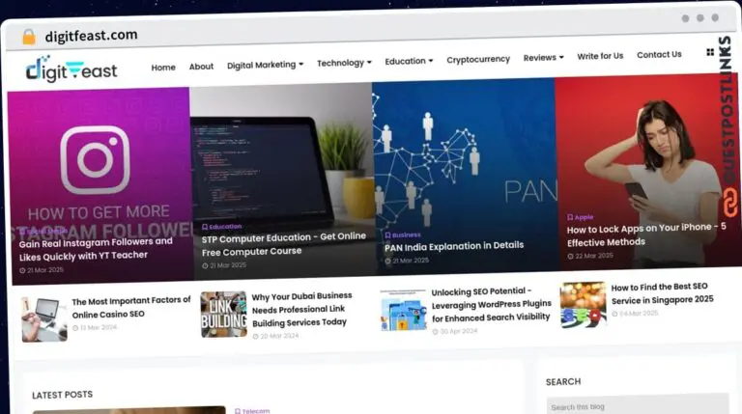
Task: Click the PAN network featured image
Action: [464, 175]
